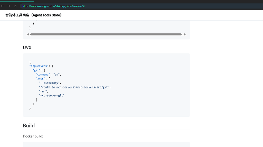Click the "Docker build:" text
Image resolution: width=263 pixels, height=147 pixels.
[x=33, y=136]
